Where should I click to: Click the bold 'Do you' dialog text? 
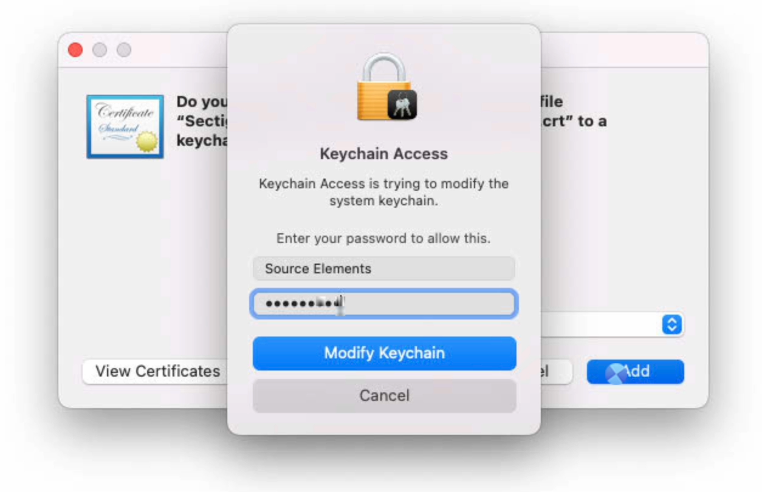coord(201,101)
